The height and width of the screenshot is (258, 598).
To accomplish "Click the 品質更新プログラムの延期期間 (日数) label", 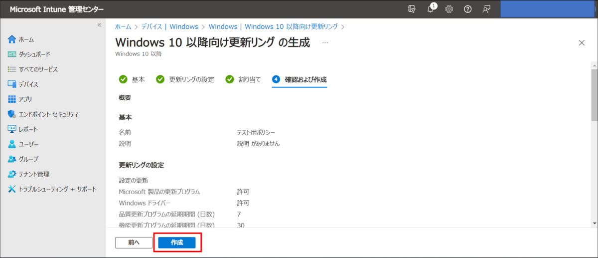I will 166,215.
